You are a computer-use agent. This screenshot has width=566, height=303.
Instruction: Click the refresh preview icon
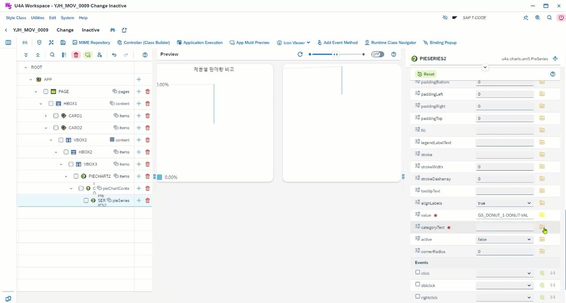pos(300,54)
